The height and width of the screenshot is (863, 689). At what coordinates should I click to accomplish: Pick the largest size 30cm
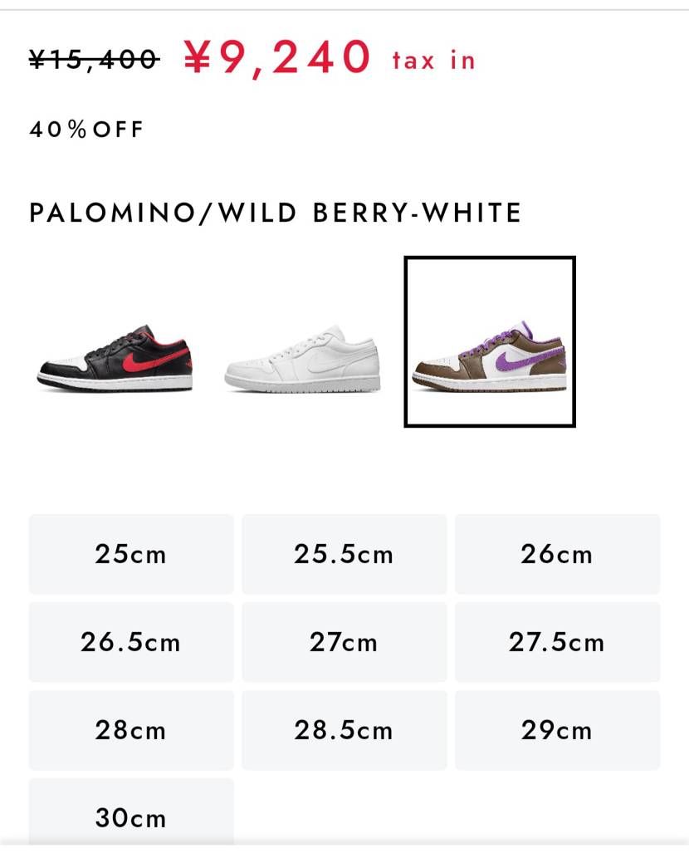(x=129, y=818)
